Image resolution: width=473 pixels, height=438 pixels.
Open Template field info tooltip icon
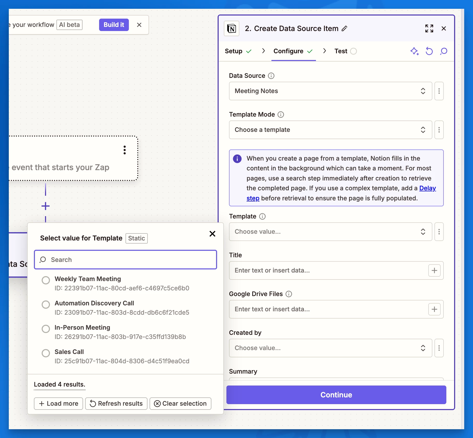pos(262,216)
